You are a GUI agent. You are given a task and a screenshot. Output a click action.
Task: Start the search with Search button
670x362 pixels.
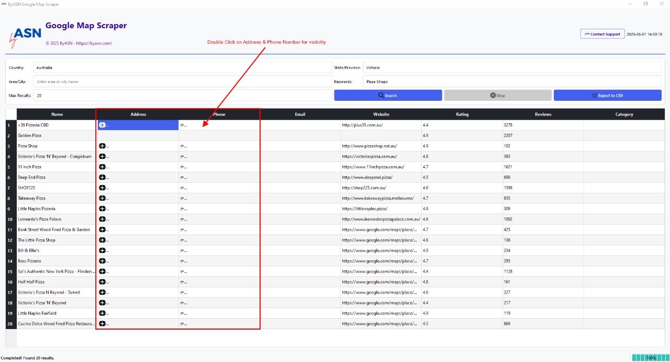click(x=388, y=96)
